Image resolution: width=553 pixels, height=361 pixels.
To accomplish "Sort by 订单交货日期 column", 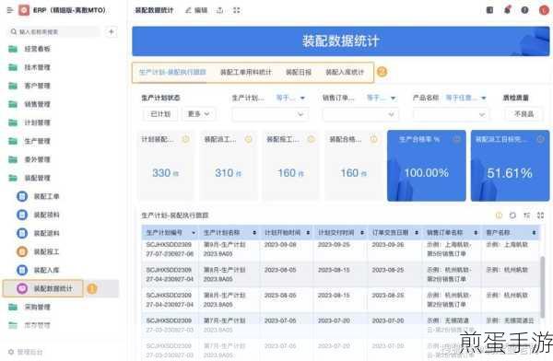I will 417,233.
